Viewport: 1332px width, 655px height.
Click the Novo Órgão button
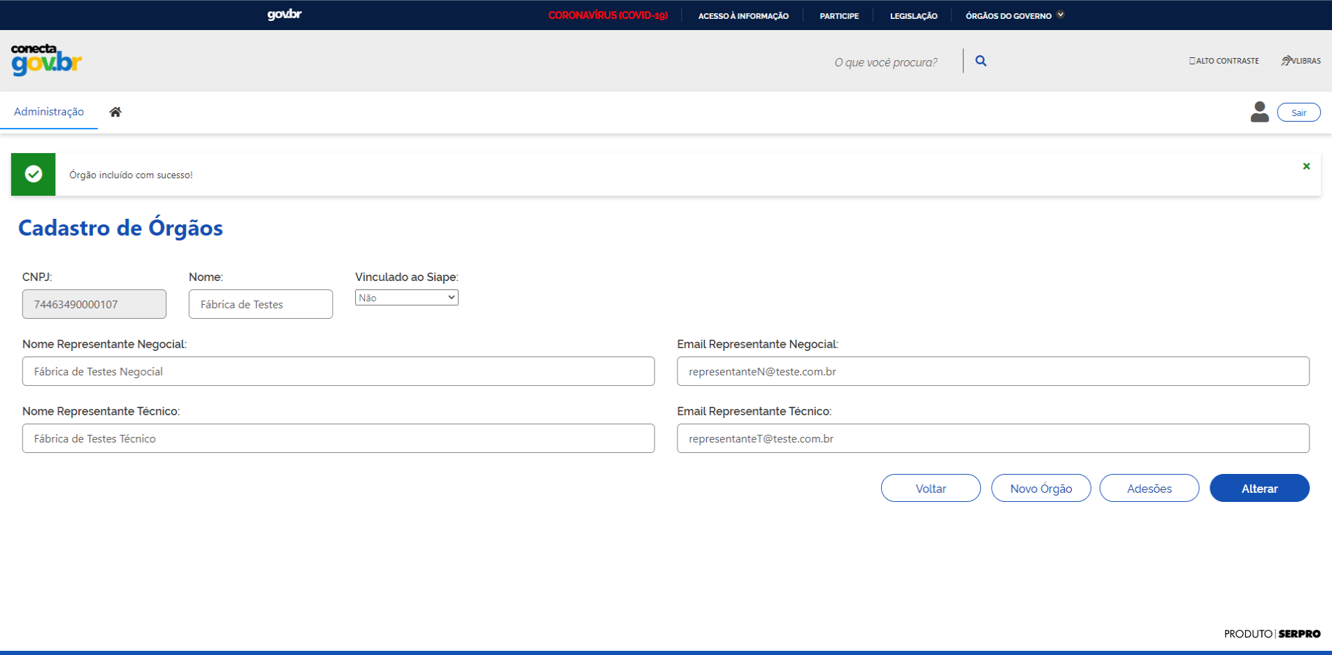coord(1040,488)
